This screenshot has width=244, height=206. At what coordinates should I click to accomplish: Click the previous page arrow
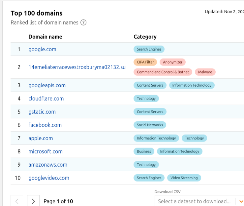(17, 201)
